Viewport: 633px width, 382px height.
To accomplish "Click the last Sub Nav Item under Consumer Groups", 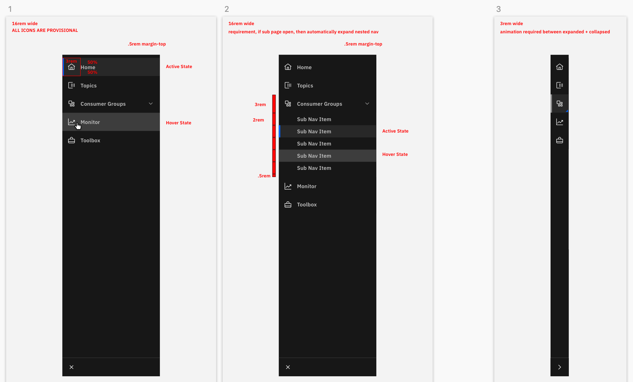I will [314, 168].
